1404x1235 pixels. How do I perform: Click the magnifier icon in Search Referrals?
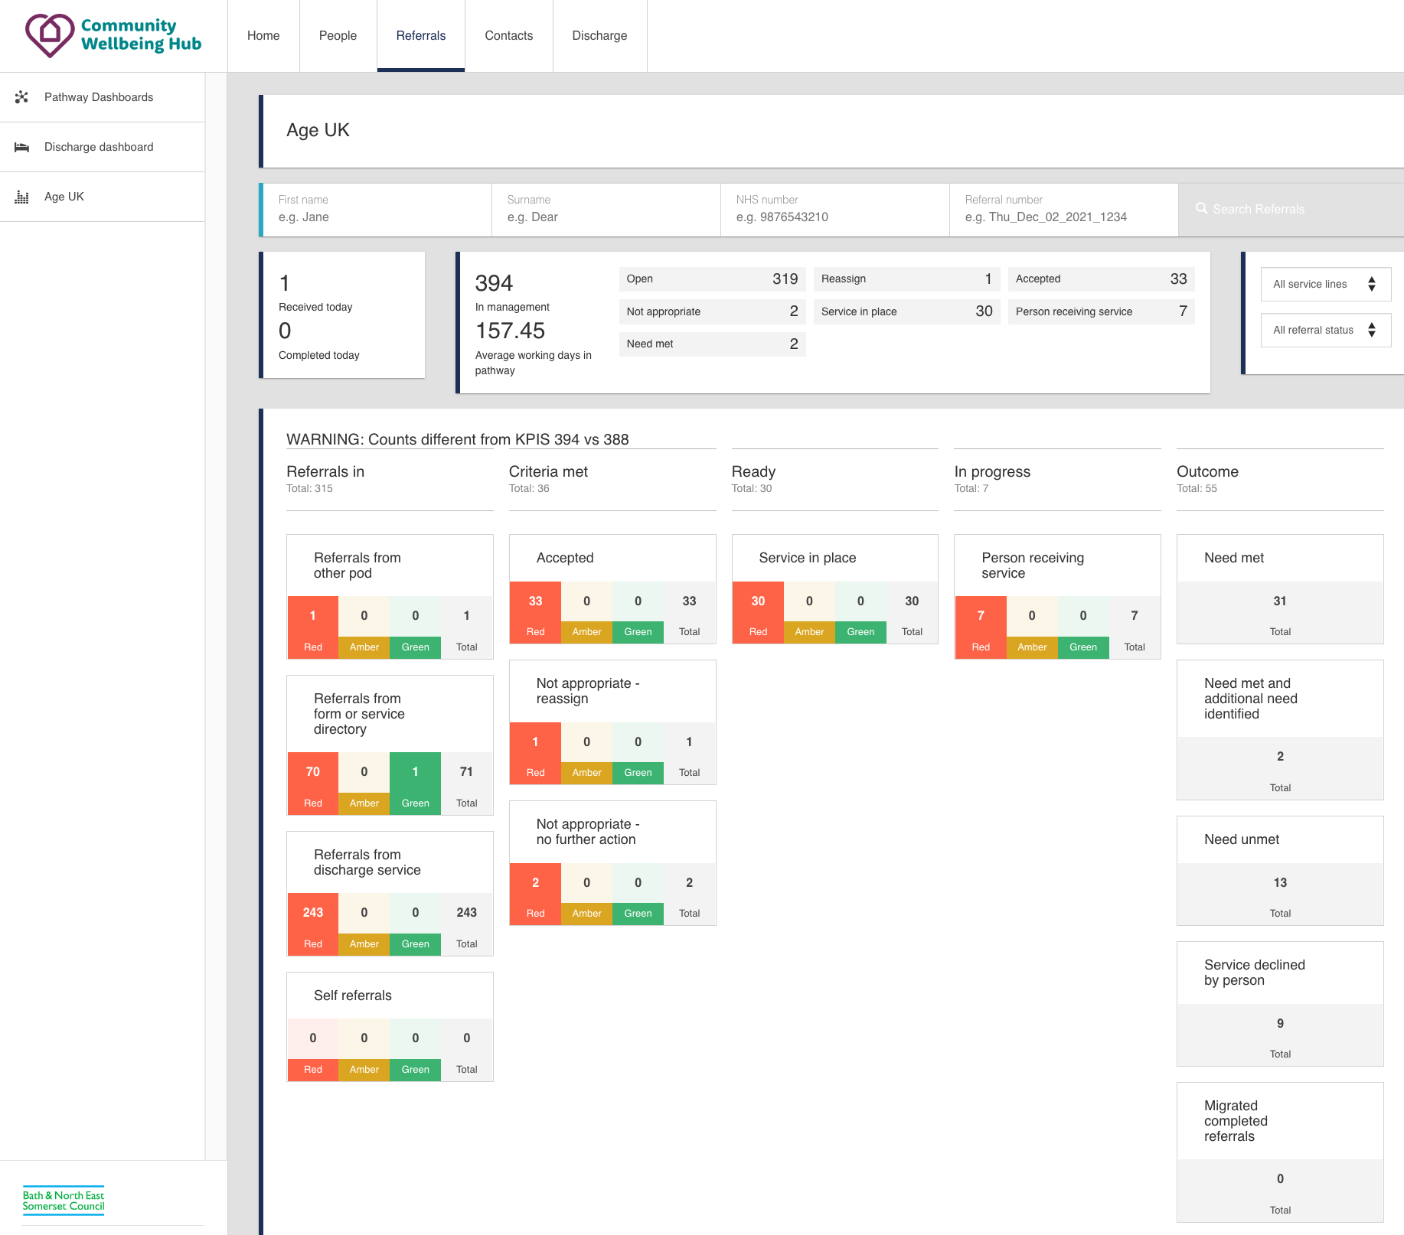click(x=1201, y=209)
